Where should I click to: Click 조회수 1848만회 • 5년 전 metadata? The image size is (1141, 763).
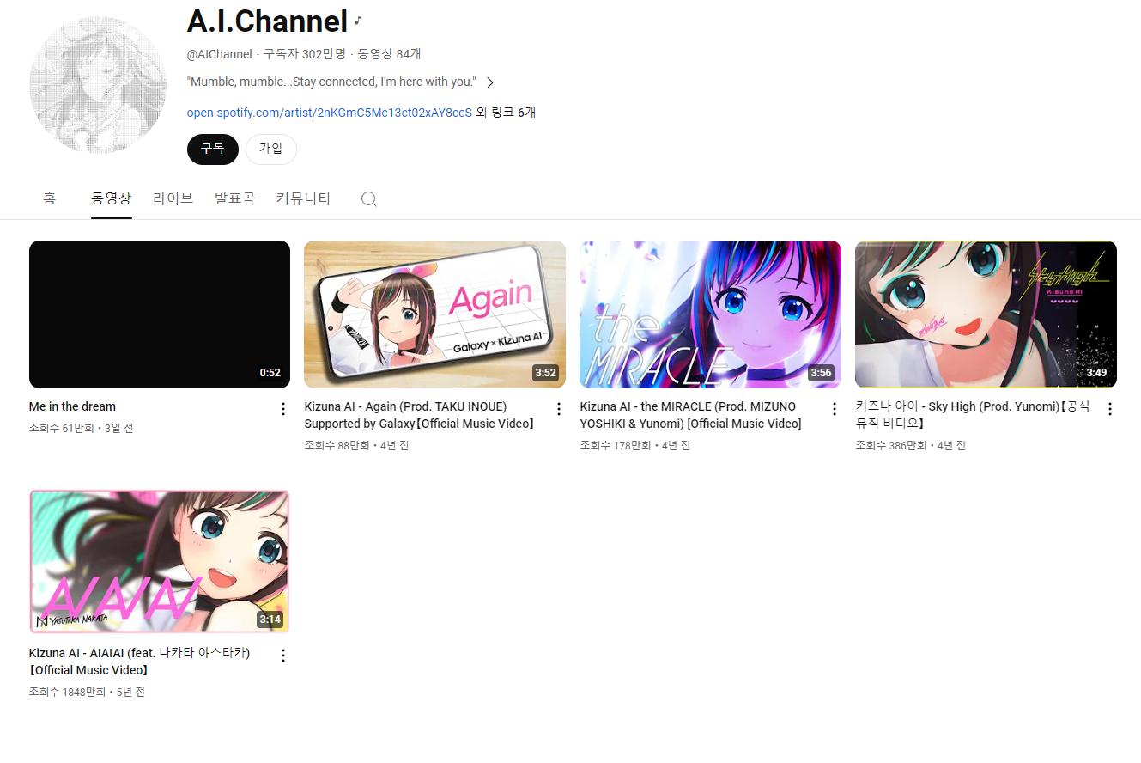pyautogui.click(x=87, y=692)
